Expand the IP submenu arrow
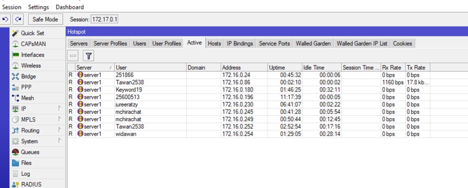 pyautogui.click(x=59, y=108)
